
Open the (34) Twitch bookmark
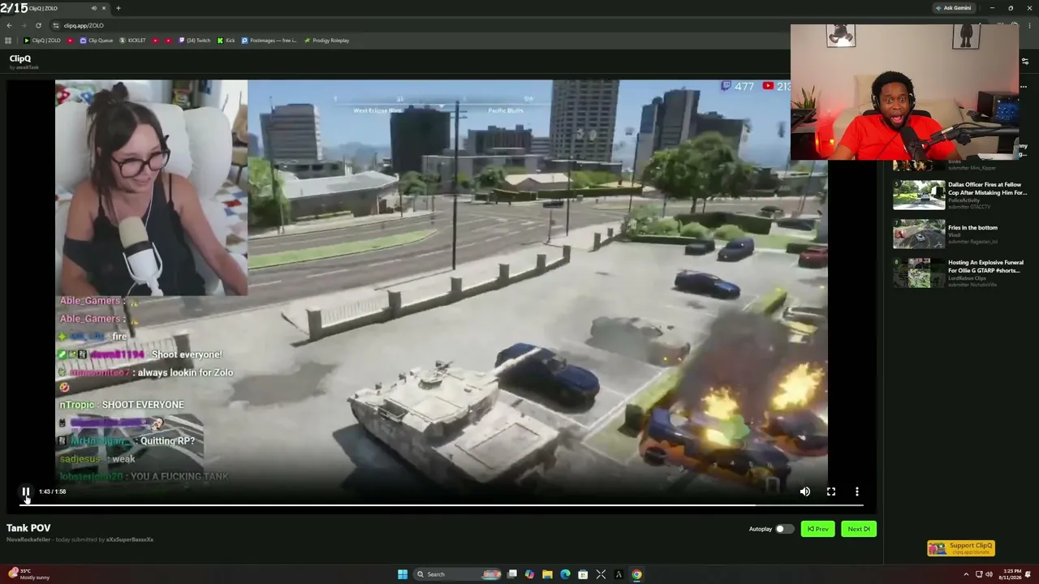coord(195,41)
